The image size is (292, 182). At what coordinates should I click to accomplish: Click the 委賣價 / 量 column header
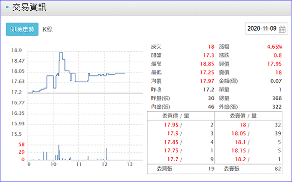243,116
